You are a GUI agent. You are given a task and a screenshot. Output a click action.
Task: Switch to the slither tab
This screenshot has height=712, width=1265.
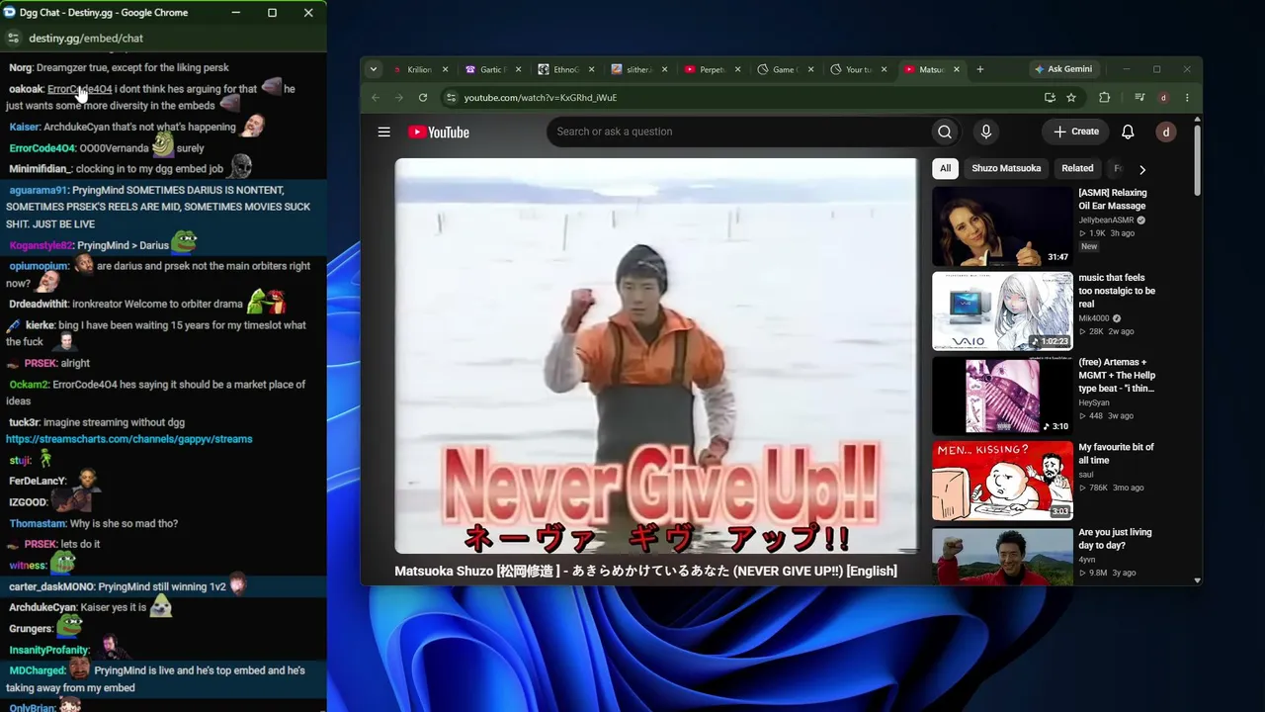[638, 69]
